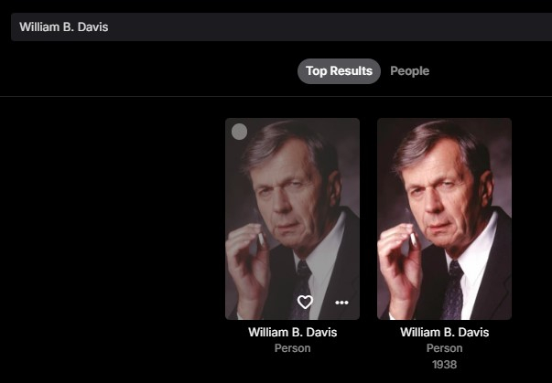
Task: Favorite the hovered William B. Davis card
Action: (305, 303)
